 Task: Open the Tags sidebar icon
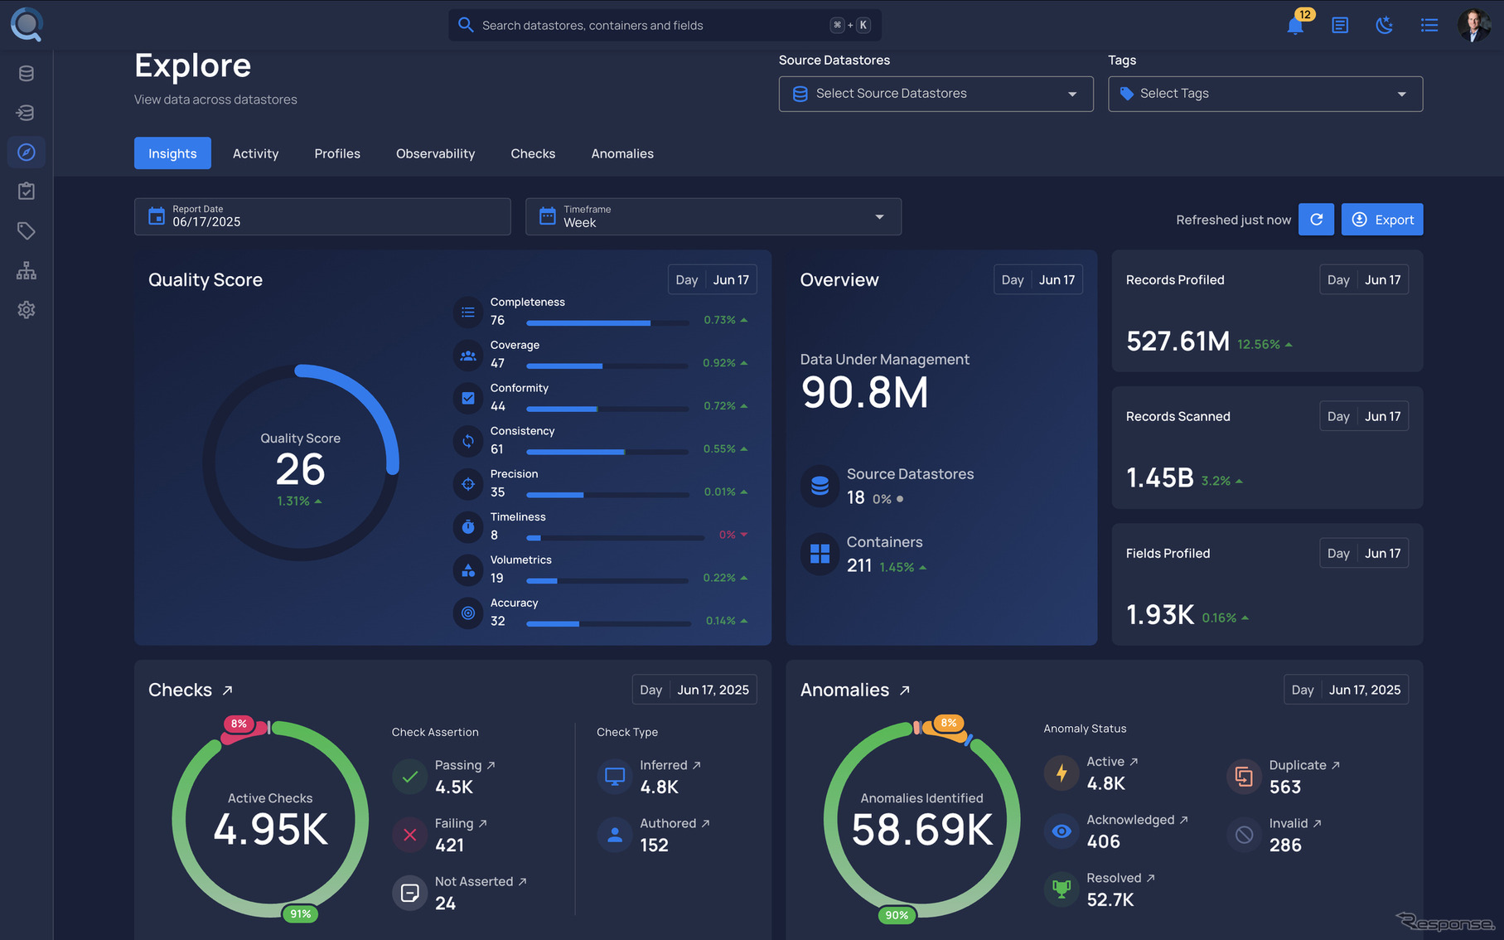tap(27, 230)
